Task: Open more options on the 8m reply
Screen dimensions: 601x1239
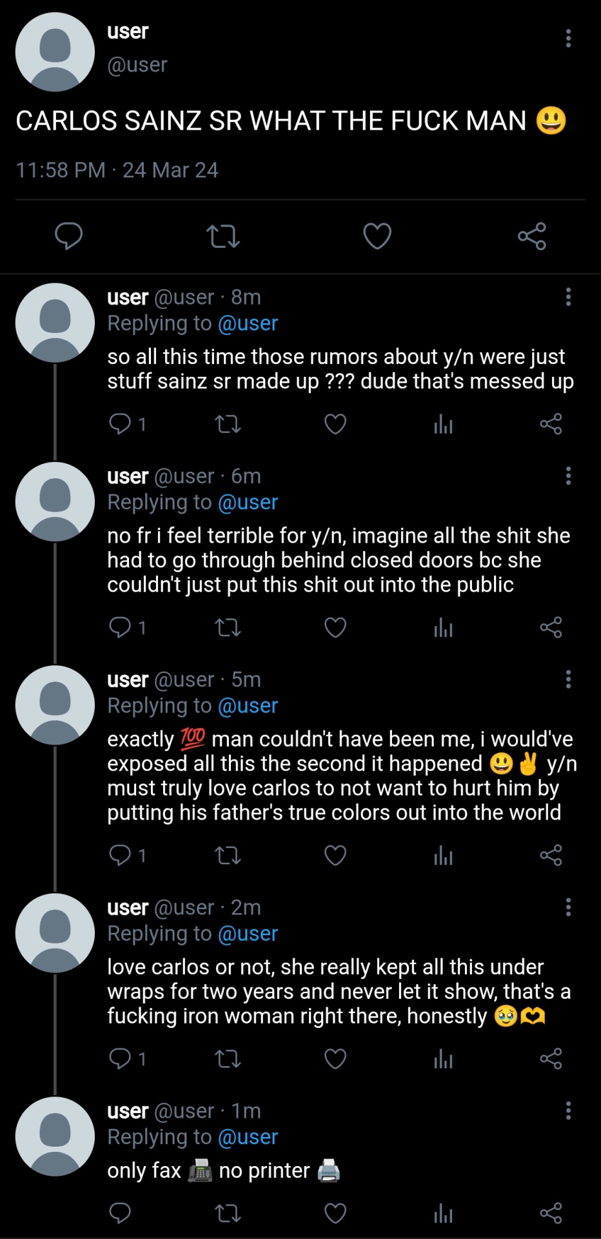Action: 568,297
